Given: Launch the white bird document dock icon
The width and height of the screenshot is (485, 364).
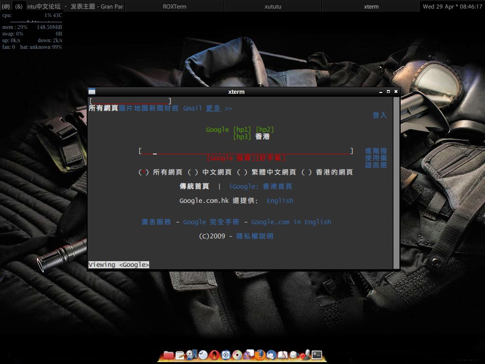Looking at the screenshot, I should click(203, 355).
